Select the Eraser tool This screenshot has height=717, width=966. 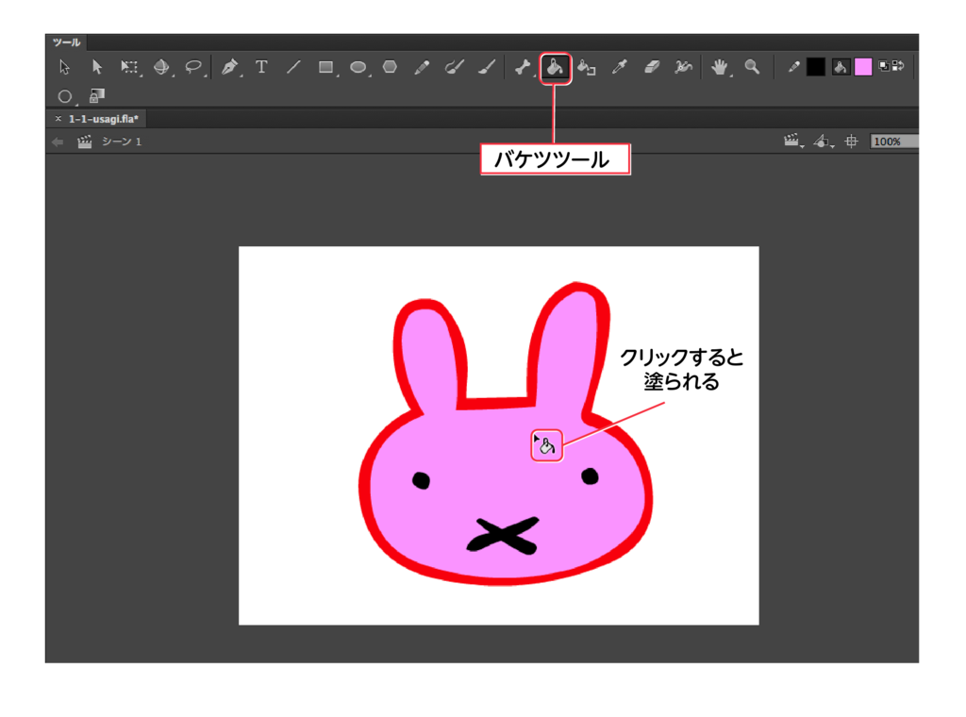(x=652, y=67)
